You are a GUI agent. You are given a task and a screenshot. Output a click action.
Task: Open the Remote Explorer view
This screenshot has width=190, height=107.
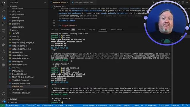point(3,31)
